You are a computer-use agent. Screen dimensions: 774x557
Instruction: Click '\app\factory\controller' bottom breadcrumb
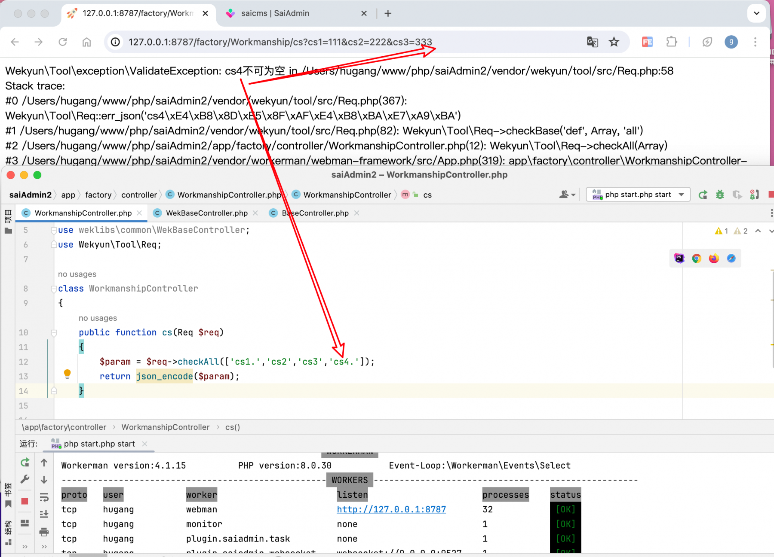tap(64, 427)
